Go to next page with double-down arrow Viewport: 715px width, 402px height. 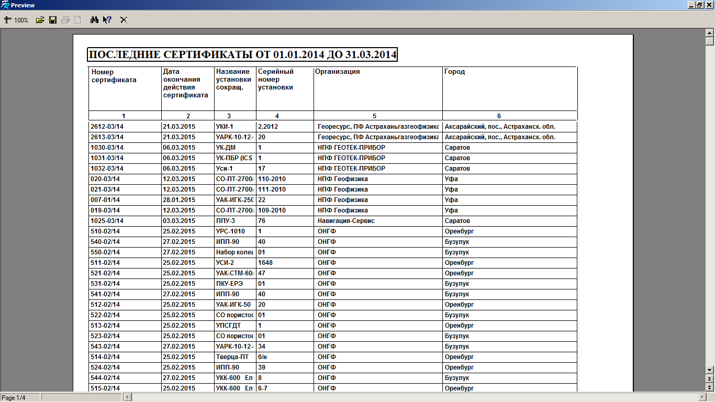click(710, 387)
